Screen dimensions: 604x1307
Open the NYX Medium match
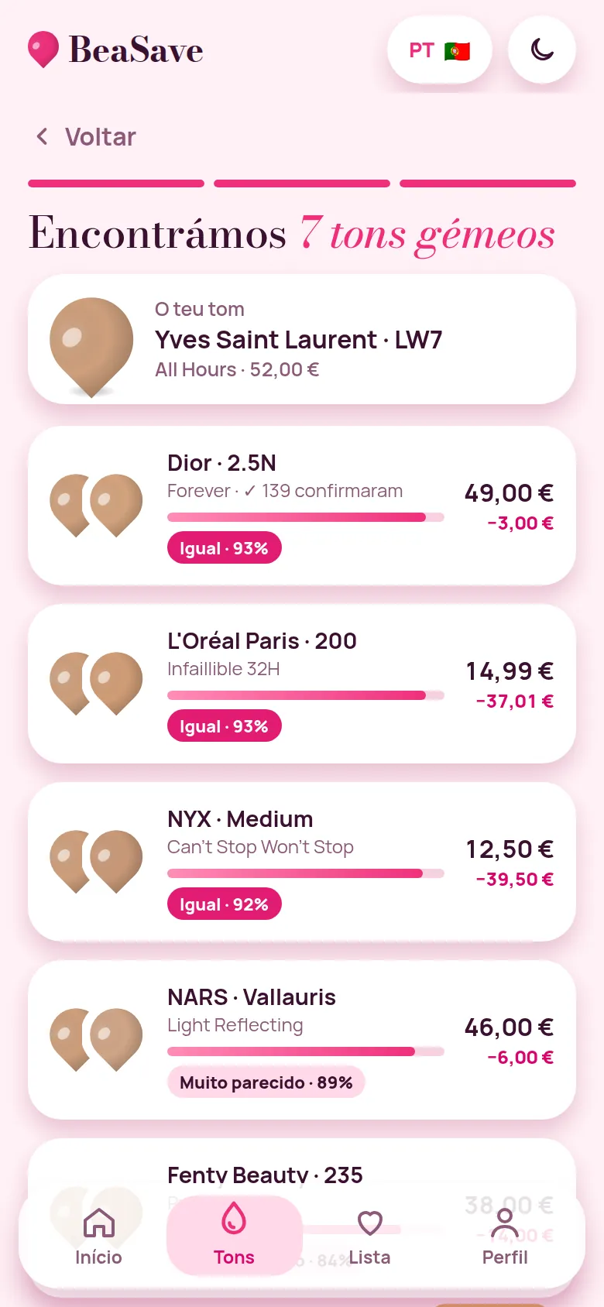pyautogui.click(x=302, y=862)
